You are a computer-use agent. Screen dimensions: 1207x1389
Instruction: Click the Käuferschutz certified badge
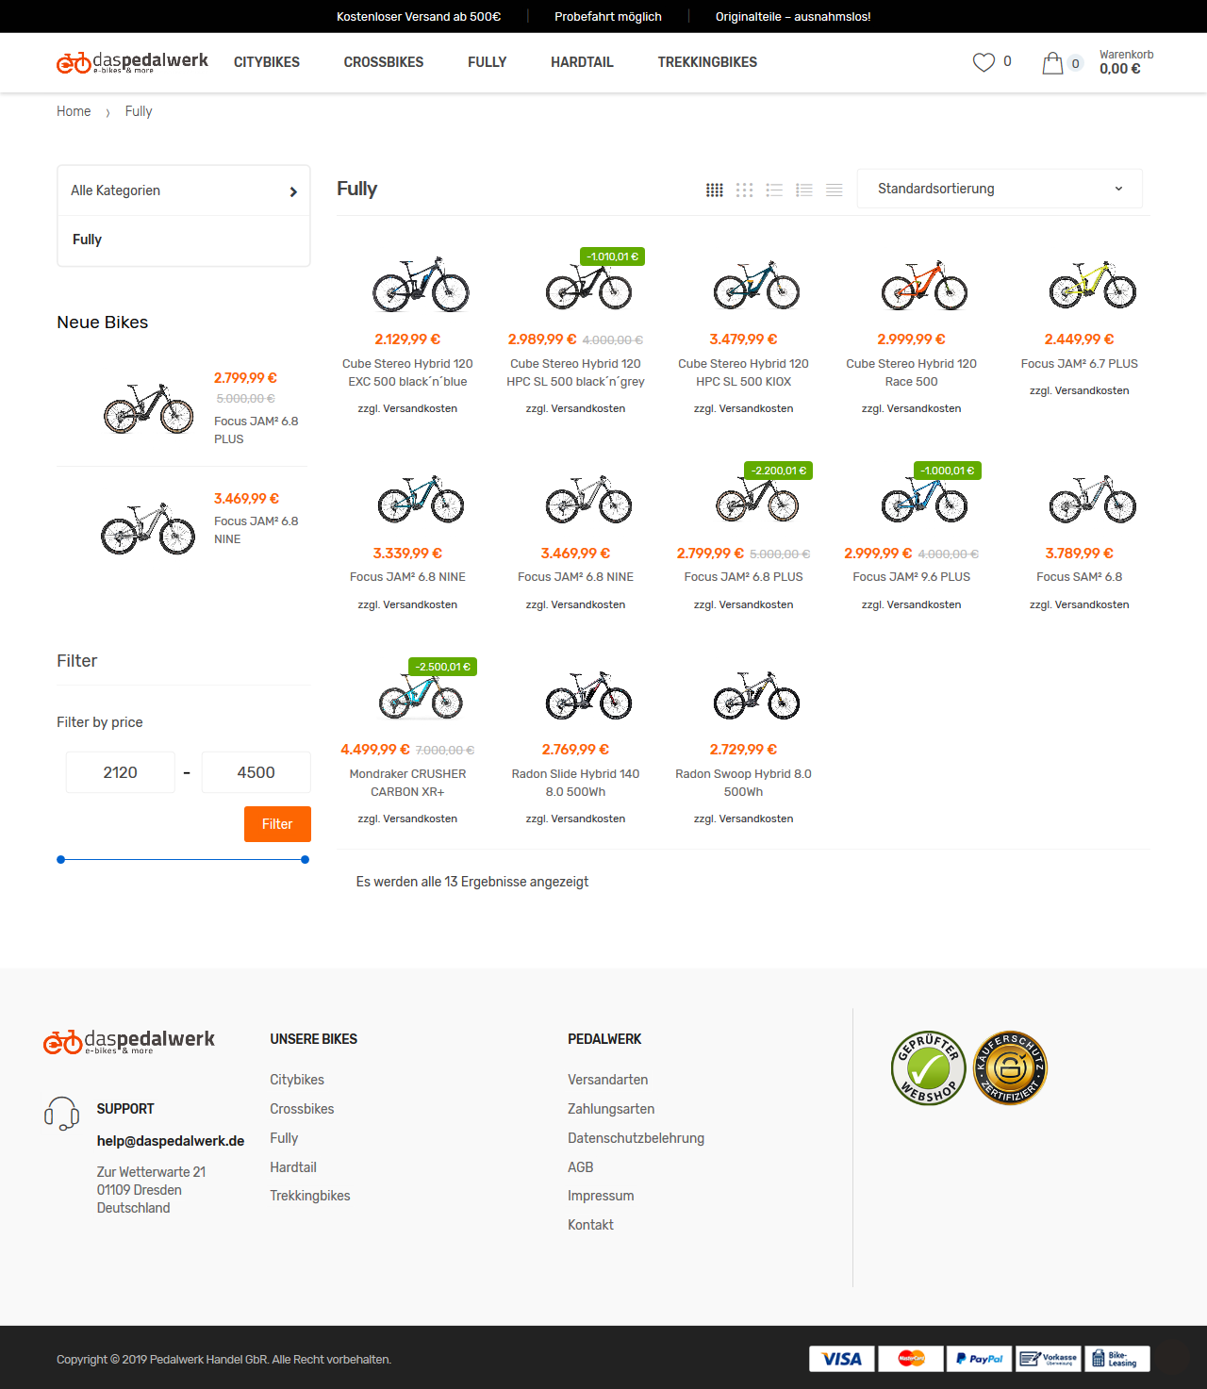click(x=1010, y=1067)
